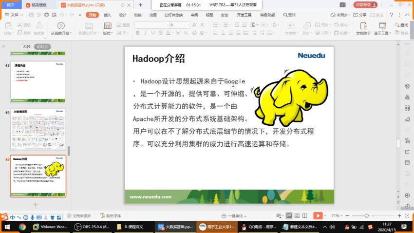Expand the 从当前开始 dropdown arrow
The width and height of the screenshot is (414, 233).
[x=71, y=33]
